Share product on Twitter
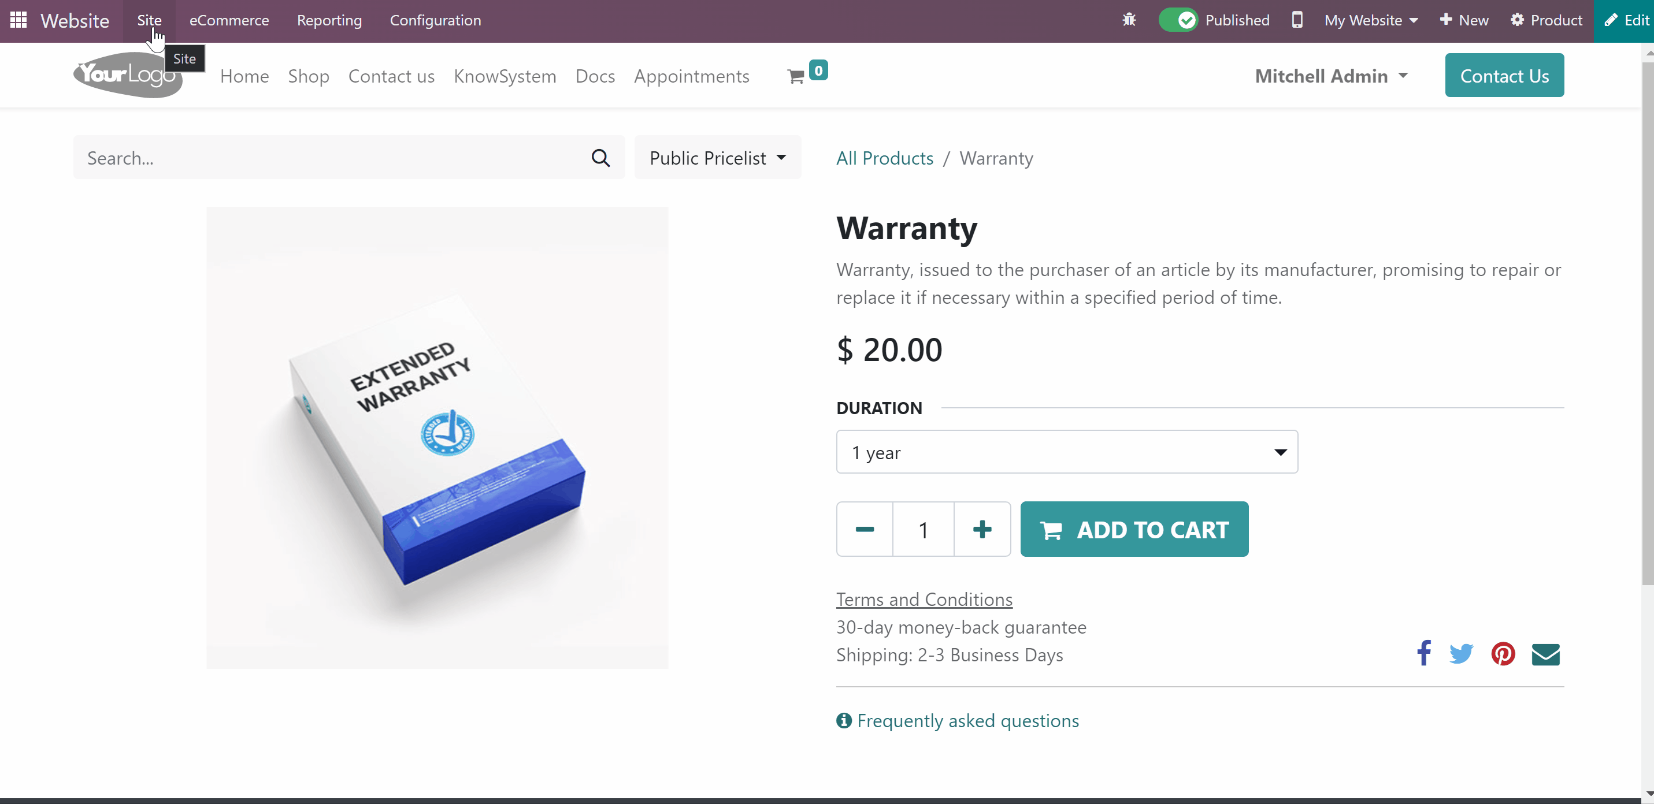This screenshot has height=804, width=1654. [x=1461, y=653]
